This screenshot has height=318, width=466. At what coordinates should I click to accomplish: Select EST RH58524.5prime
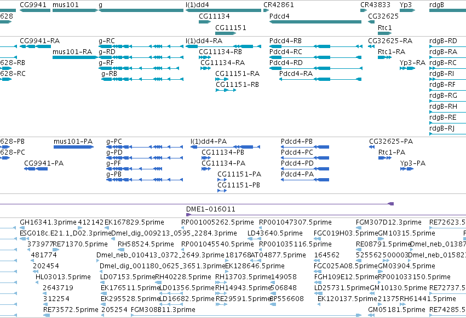(121, 250)
